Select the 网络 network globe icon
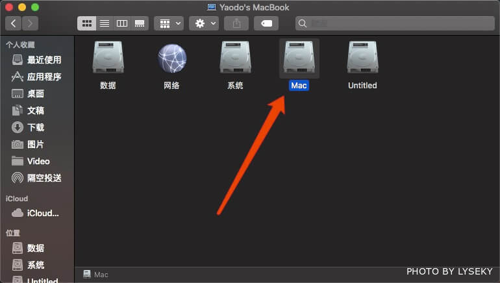The height and width of the screenshot is (283, 500). tap(172, 58)
